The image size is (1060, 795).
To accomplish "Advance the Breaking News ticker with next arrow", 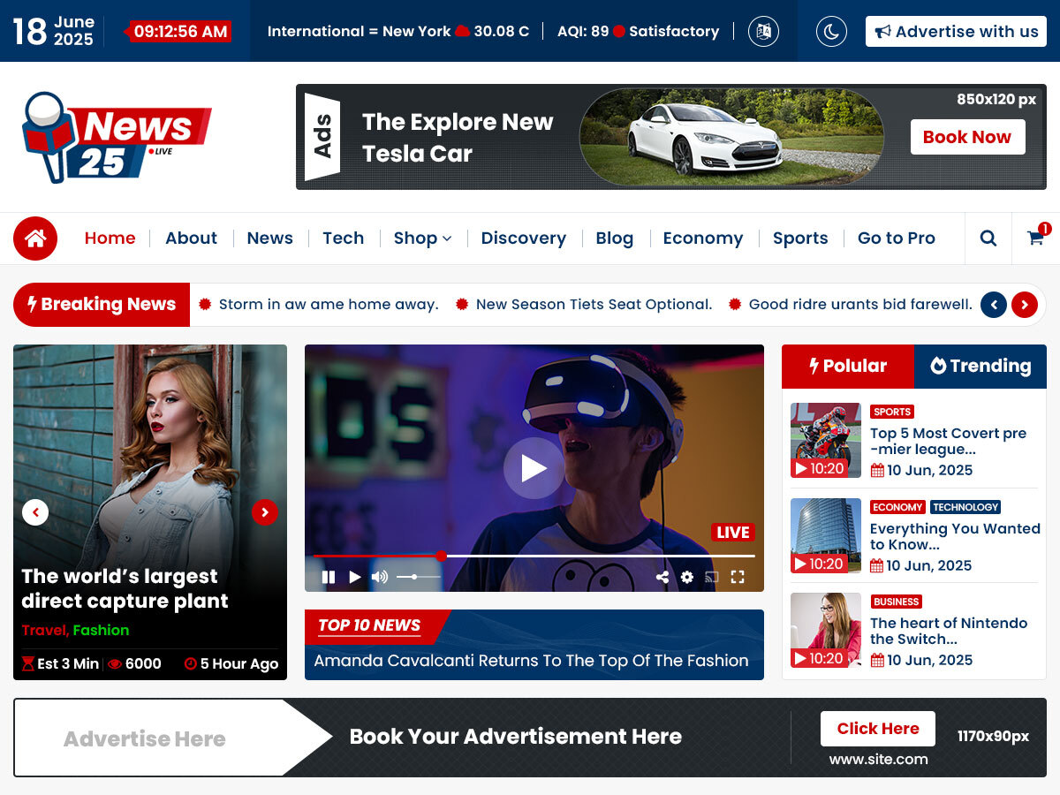I will point(1025,304).
